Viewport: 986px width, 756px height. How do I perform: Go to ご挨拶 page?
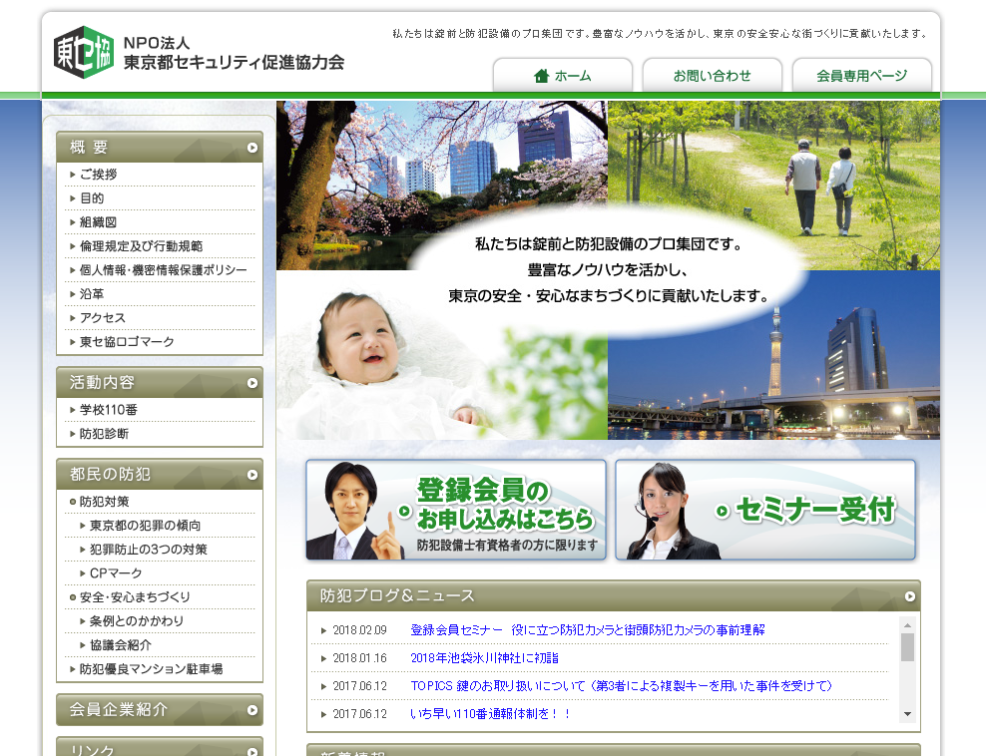(x=98, y=175)
